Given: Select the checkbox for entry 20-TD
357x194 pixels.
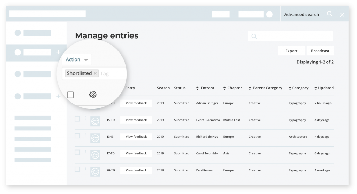Looking at the screenshot, I should 77,169.
